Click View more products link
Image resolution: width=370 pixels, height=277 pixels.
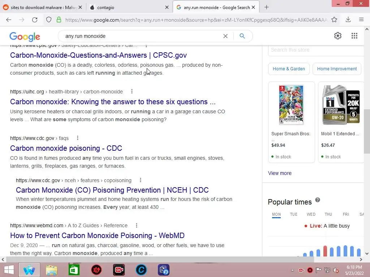point(280,173)
